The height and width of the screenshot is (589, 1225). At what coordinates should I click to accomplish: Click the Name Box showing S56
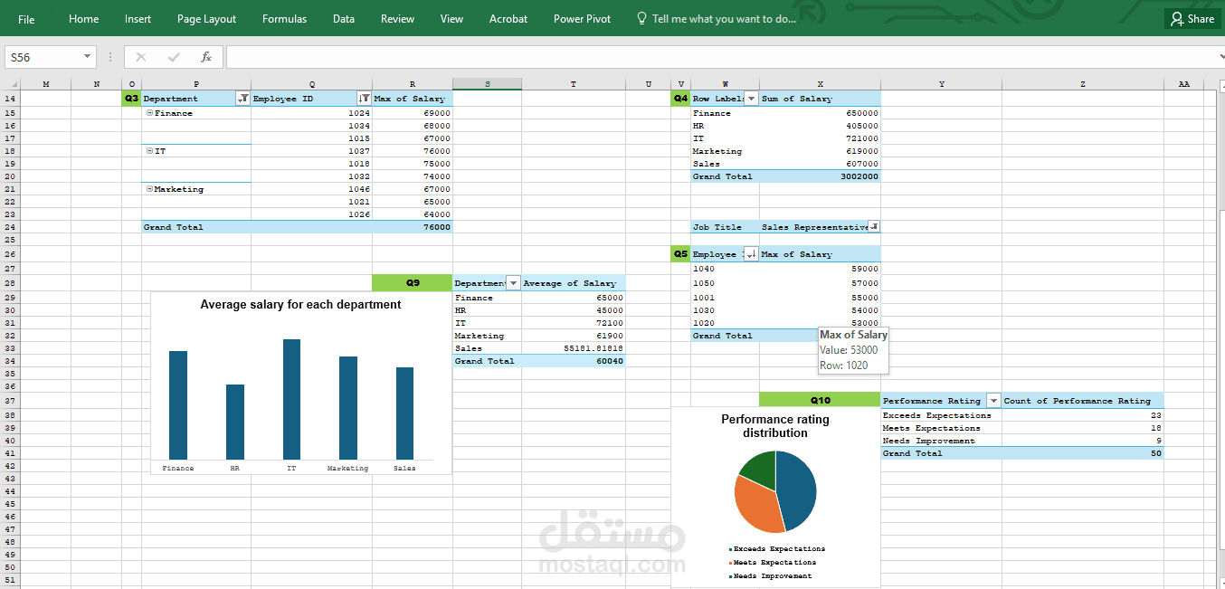pos(43,57)
